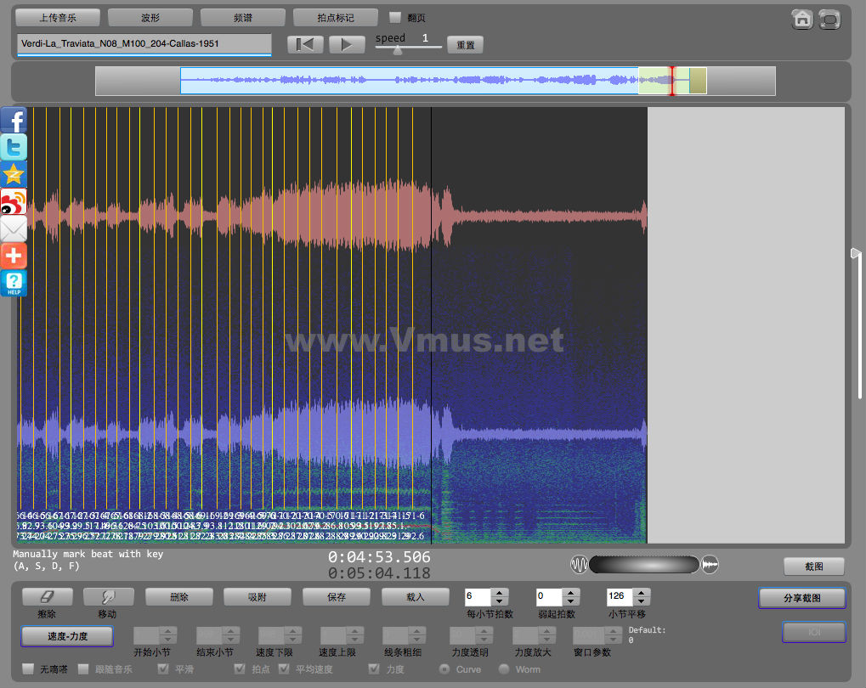
Task: Toggle the 平滑 smoothing checkbox
Action: pos(163,669)
